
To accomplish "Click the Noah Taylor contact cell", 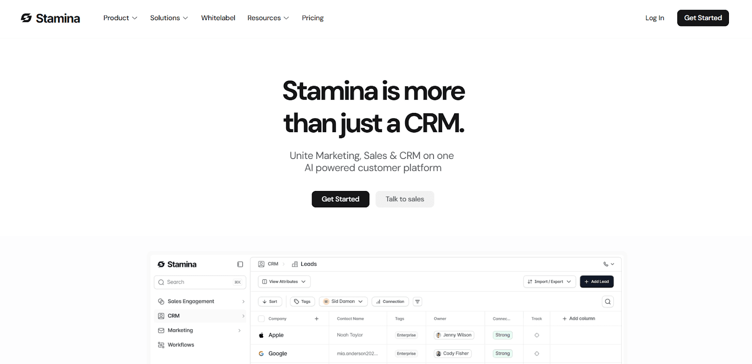I will click(350, 335).
